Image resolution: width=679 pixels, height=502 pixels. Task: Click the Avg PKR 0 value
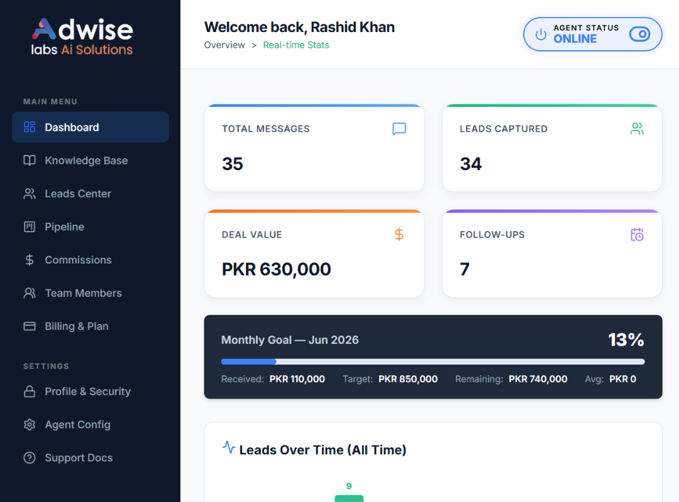tap(622, 379)
